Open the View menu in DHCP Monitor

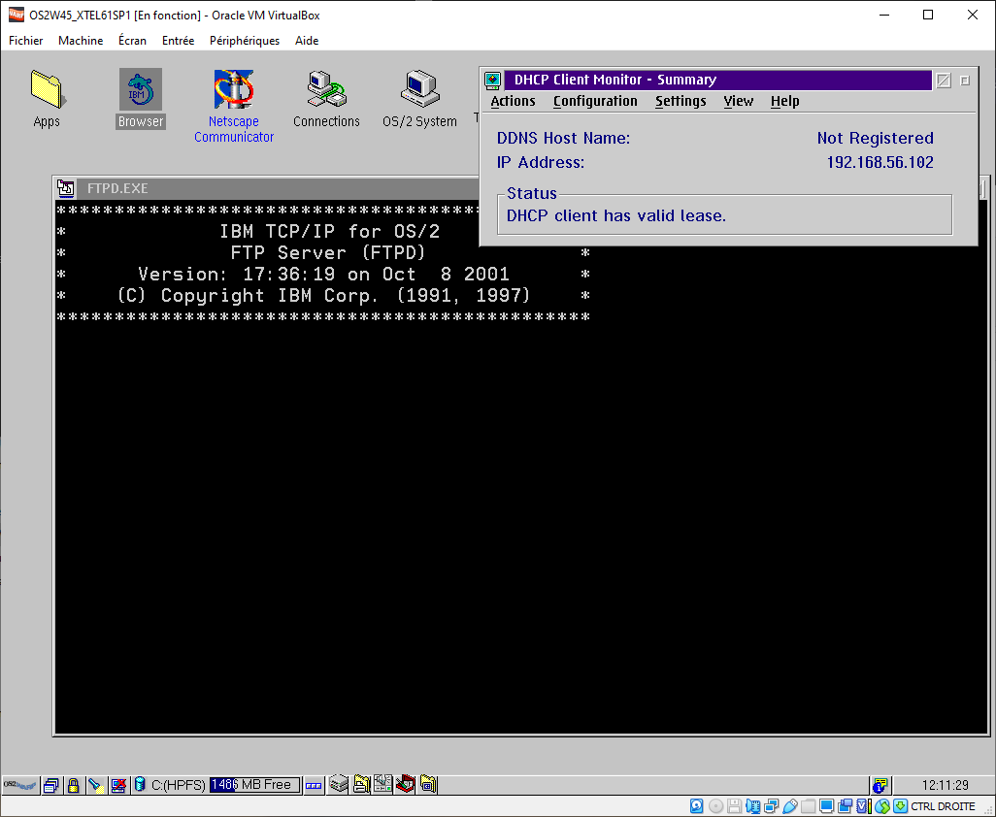738,101
